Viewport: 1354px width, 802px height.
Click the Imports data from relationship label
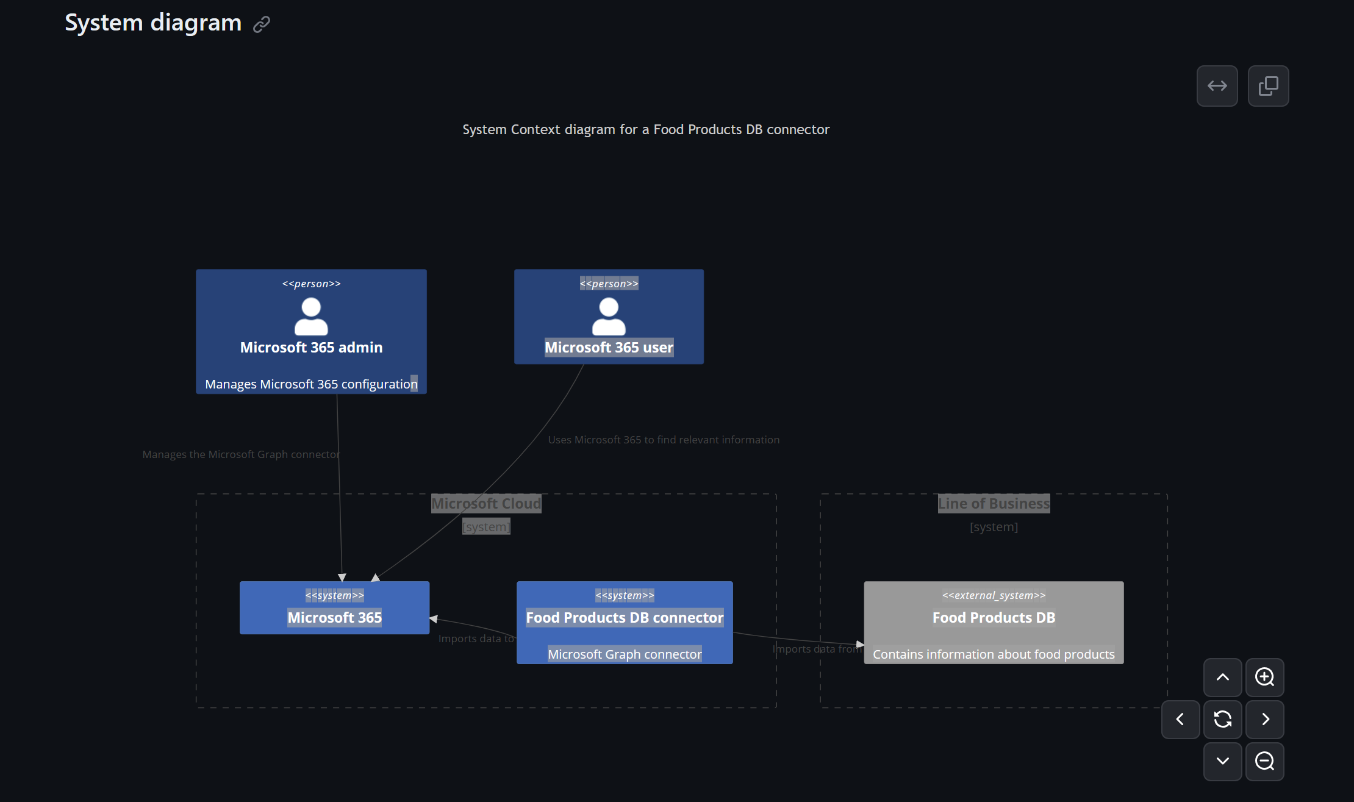[818, 648]
